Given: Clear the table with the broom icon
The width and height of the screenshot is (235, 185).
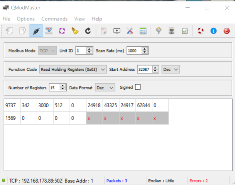Looking at the screenshot, I should (75, 31).
